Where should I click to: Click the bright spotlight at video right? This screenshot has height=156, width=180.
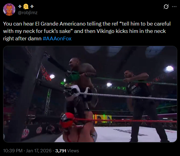click(x=169, y=69)
